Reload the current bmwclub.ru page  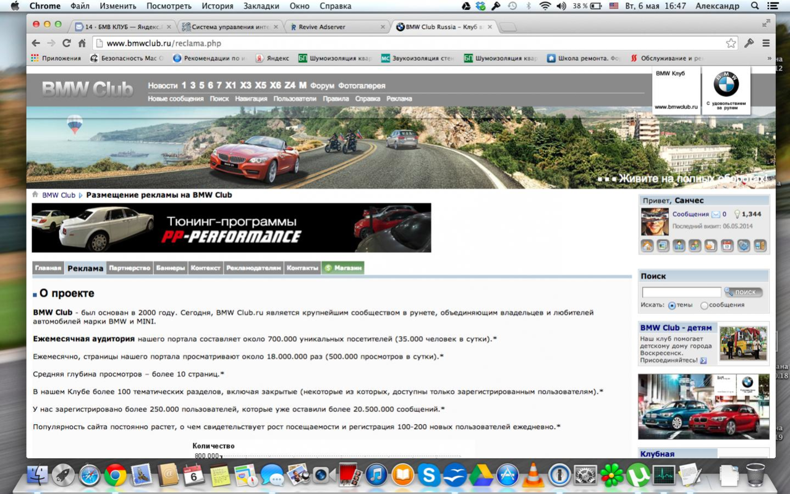coord(66,43)
